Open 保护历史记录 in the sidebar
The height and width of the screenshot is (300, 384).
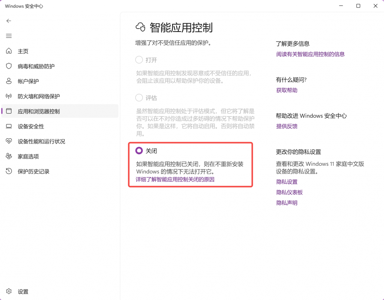[x=33, y=171]
